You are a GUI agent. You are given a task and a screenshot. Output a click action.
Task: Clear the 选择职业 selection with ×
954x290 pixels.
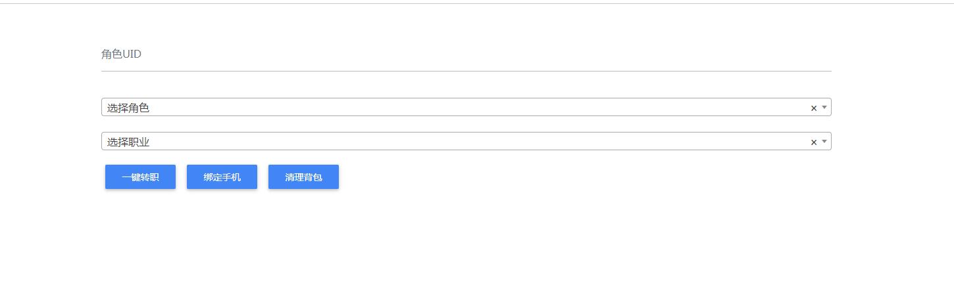(x=813, y=142)
